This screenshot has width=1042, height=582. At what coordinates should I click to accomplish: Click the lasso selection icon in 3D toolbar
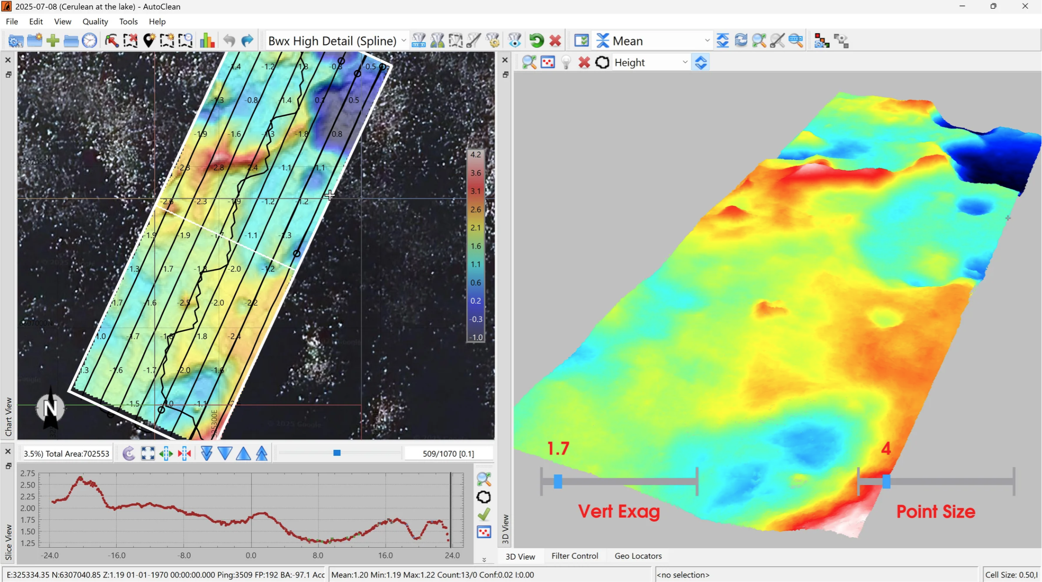click(602, 62)
